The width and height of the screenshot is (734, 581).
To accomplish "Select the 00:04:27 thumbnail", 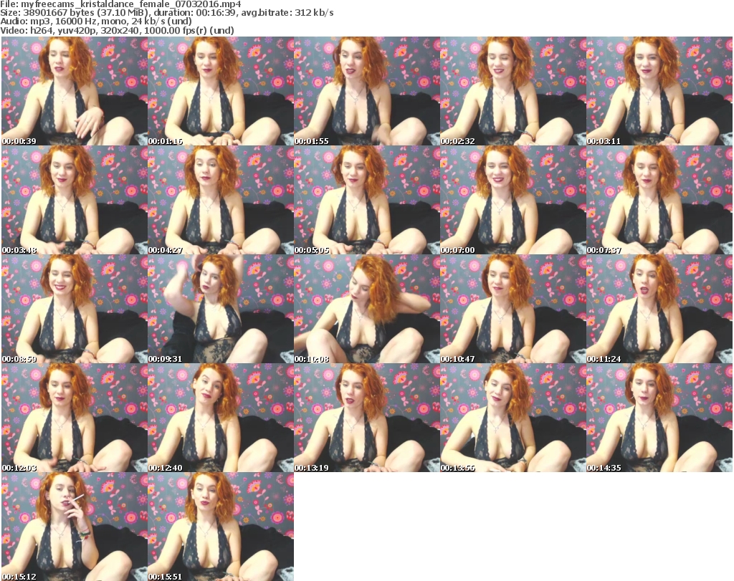I will (220, 200).
